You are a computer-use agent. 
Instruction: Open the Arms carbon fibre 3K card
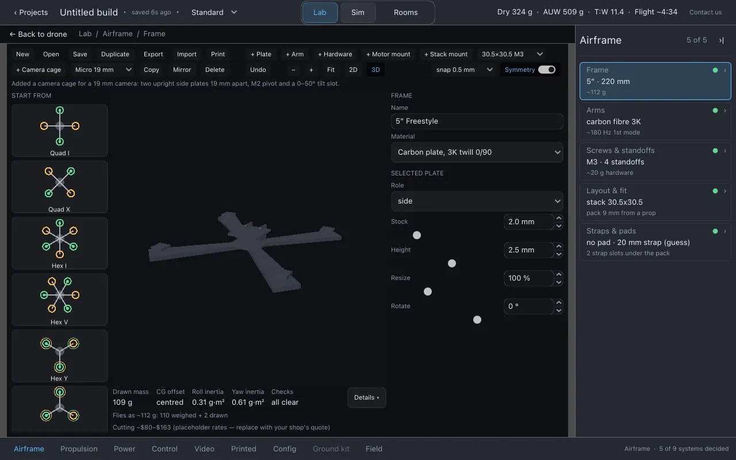(x=655, y=121)
